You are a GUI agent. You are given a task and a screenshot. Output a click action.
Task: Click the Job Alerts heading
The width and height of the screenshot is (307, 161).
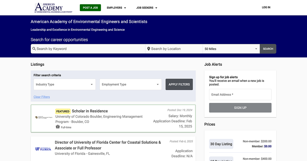click(213, 65)
